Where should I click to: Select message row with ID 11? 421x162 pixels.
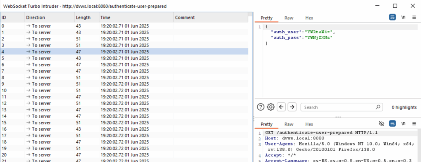pos(124,97)
